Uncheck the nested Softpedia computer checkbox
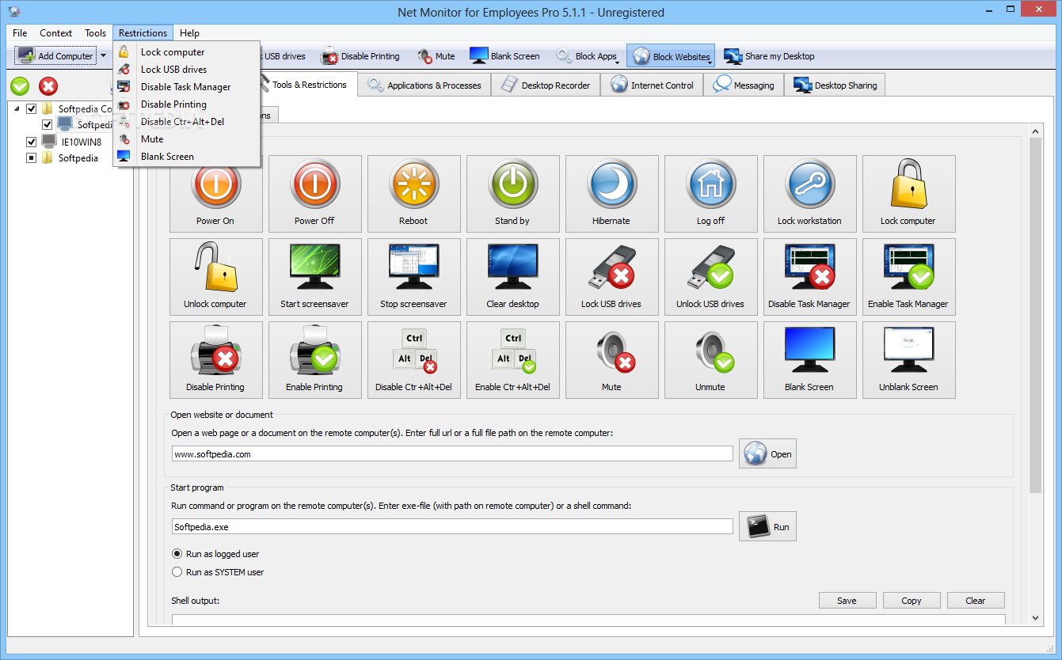 pyautogui.click(x=48, y=124)
